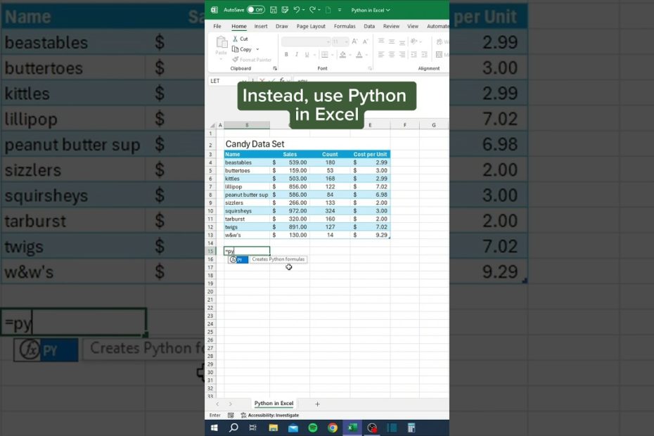Viewport: 654px width, 436px height.
Task: Select PY from the formula autocomplete list
Action: pos(238,259)
